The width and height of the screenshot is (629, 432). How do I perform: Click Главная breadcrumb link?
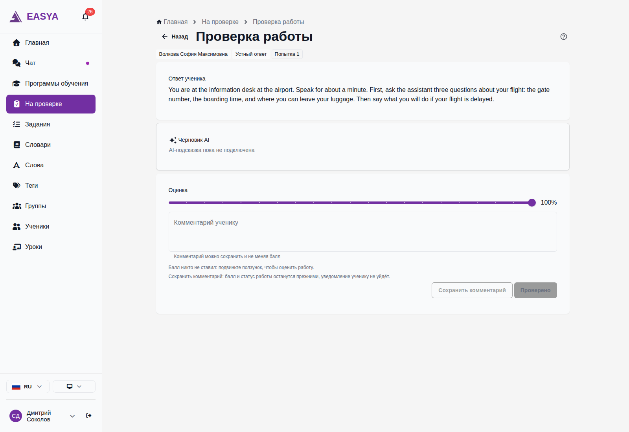click(x=175, y=22)
